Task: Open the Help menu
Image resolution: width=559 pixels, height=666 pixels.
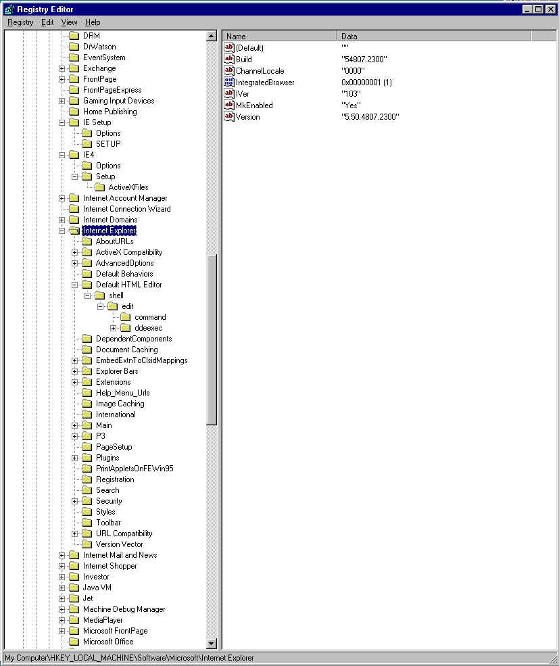Action: pos(93,22)
